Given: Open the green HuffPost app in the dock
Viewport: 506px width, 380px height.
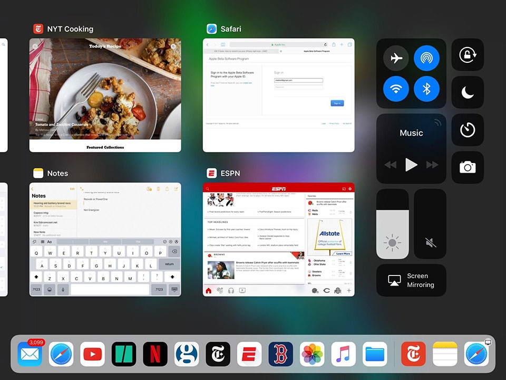Looking at the screenshot, I should coord(124,354).
